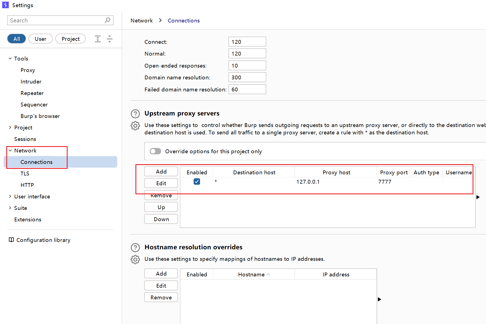Screen dimensions: 486x324
Task: Click the Proxy port column header
Action: point(394,172)
